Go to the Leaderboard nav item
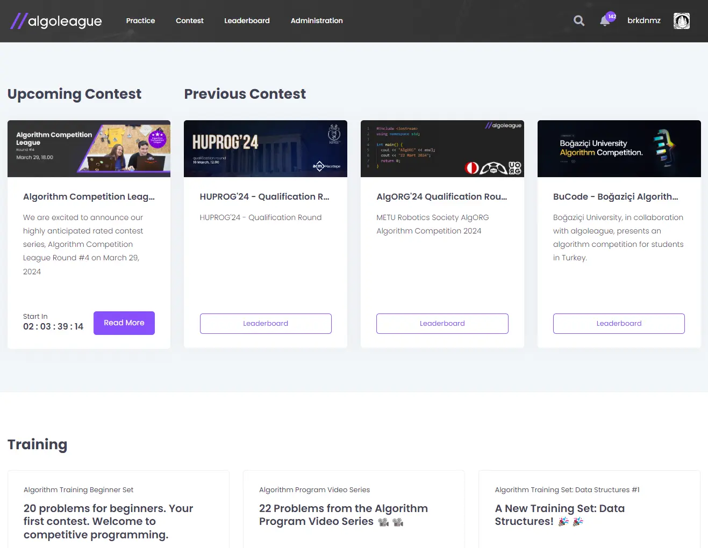 pyautogui.click(x=247, y=20)
